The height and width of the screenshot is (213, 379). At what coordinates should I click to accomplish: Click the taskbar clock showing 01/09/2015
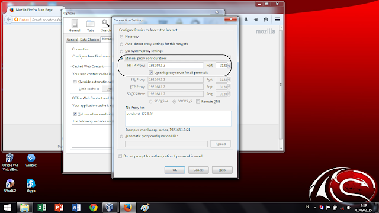pyautogui.click(x=363, y=208)
